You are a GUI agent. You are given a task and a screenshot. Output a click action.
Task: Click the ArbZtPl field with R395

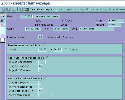[114, 25]
